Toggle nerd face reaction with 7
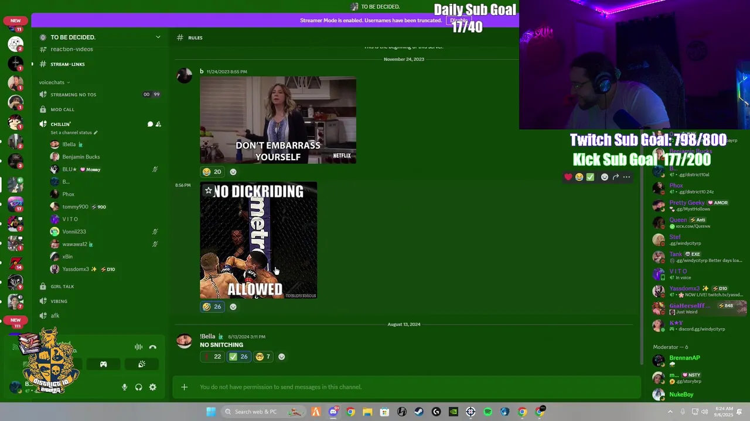This screenshot has width=750, height=421. coord(263,357)
